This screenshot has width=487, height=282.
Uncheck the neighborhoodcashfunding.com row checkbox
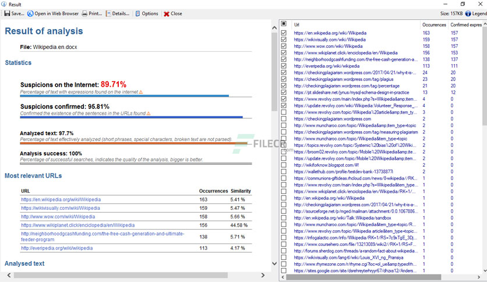point(284,59)
